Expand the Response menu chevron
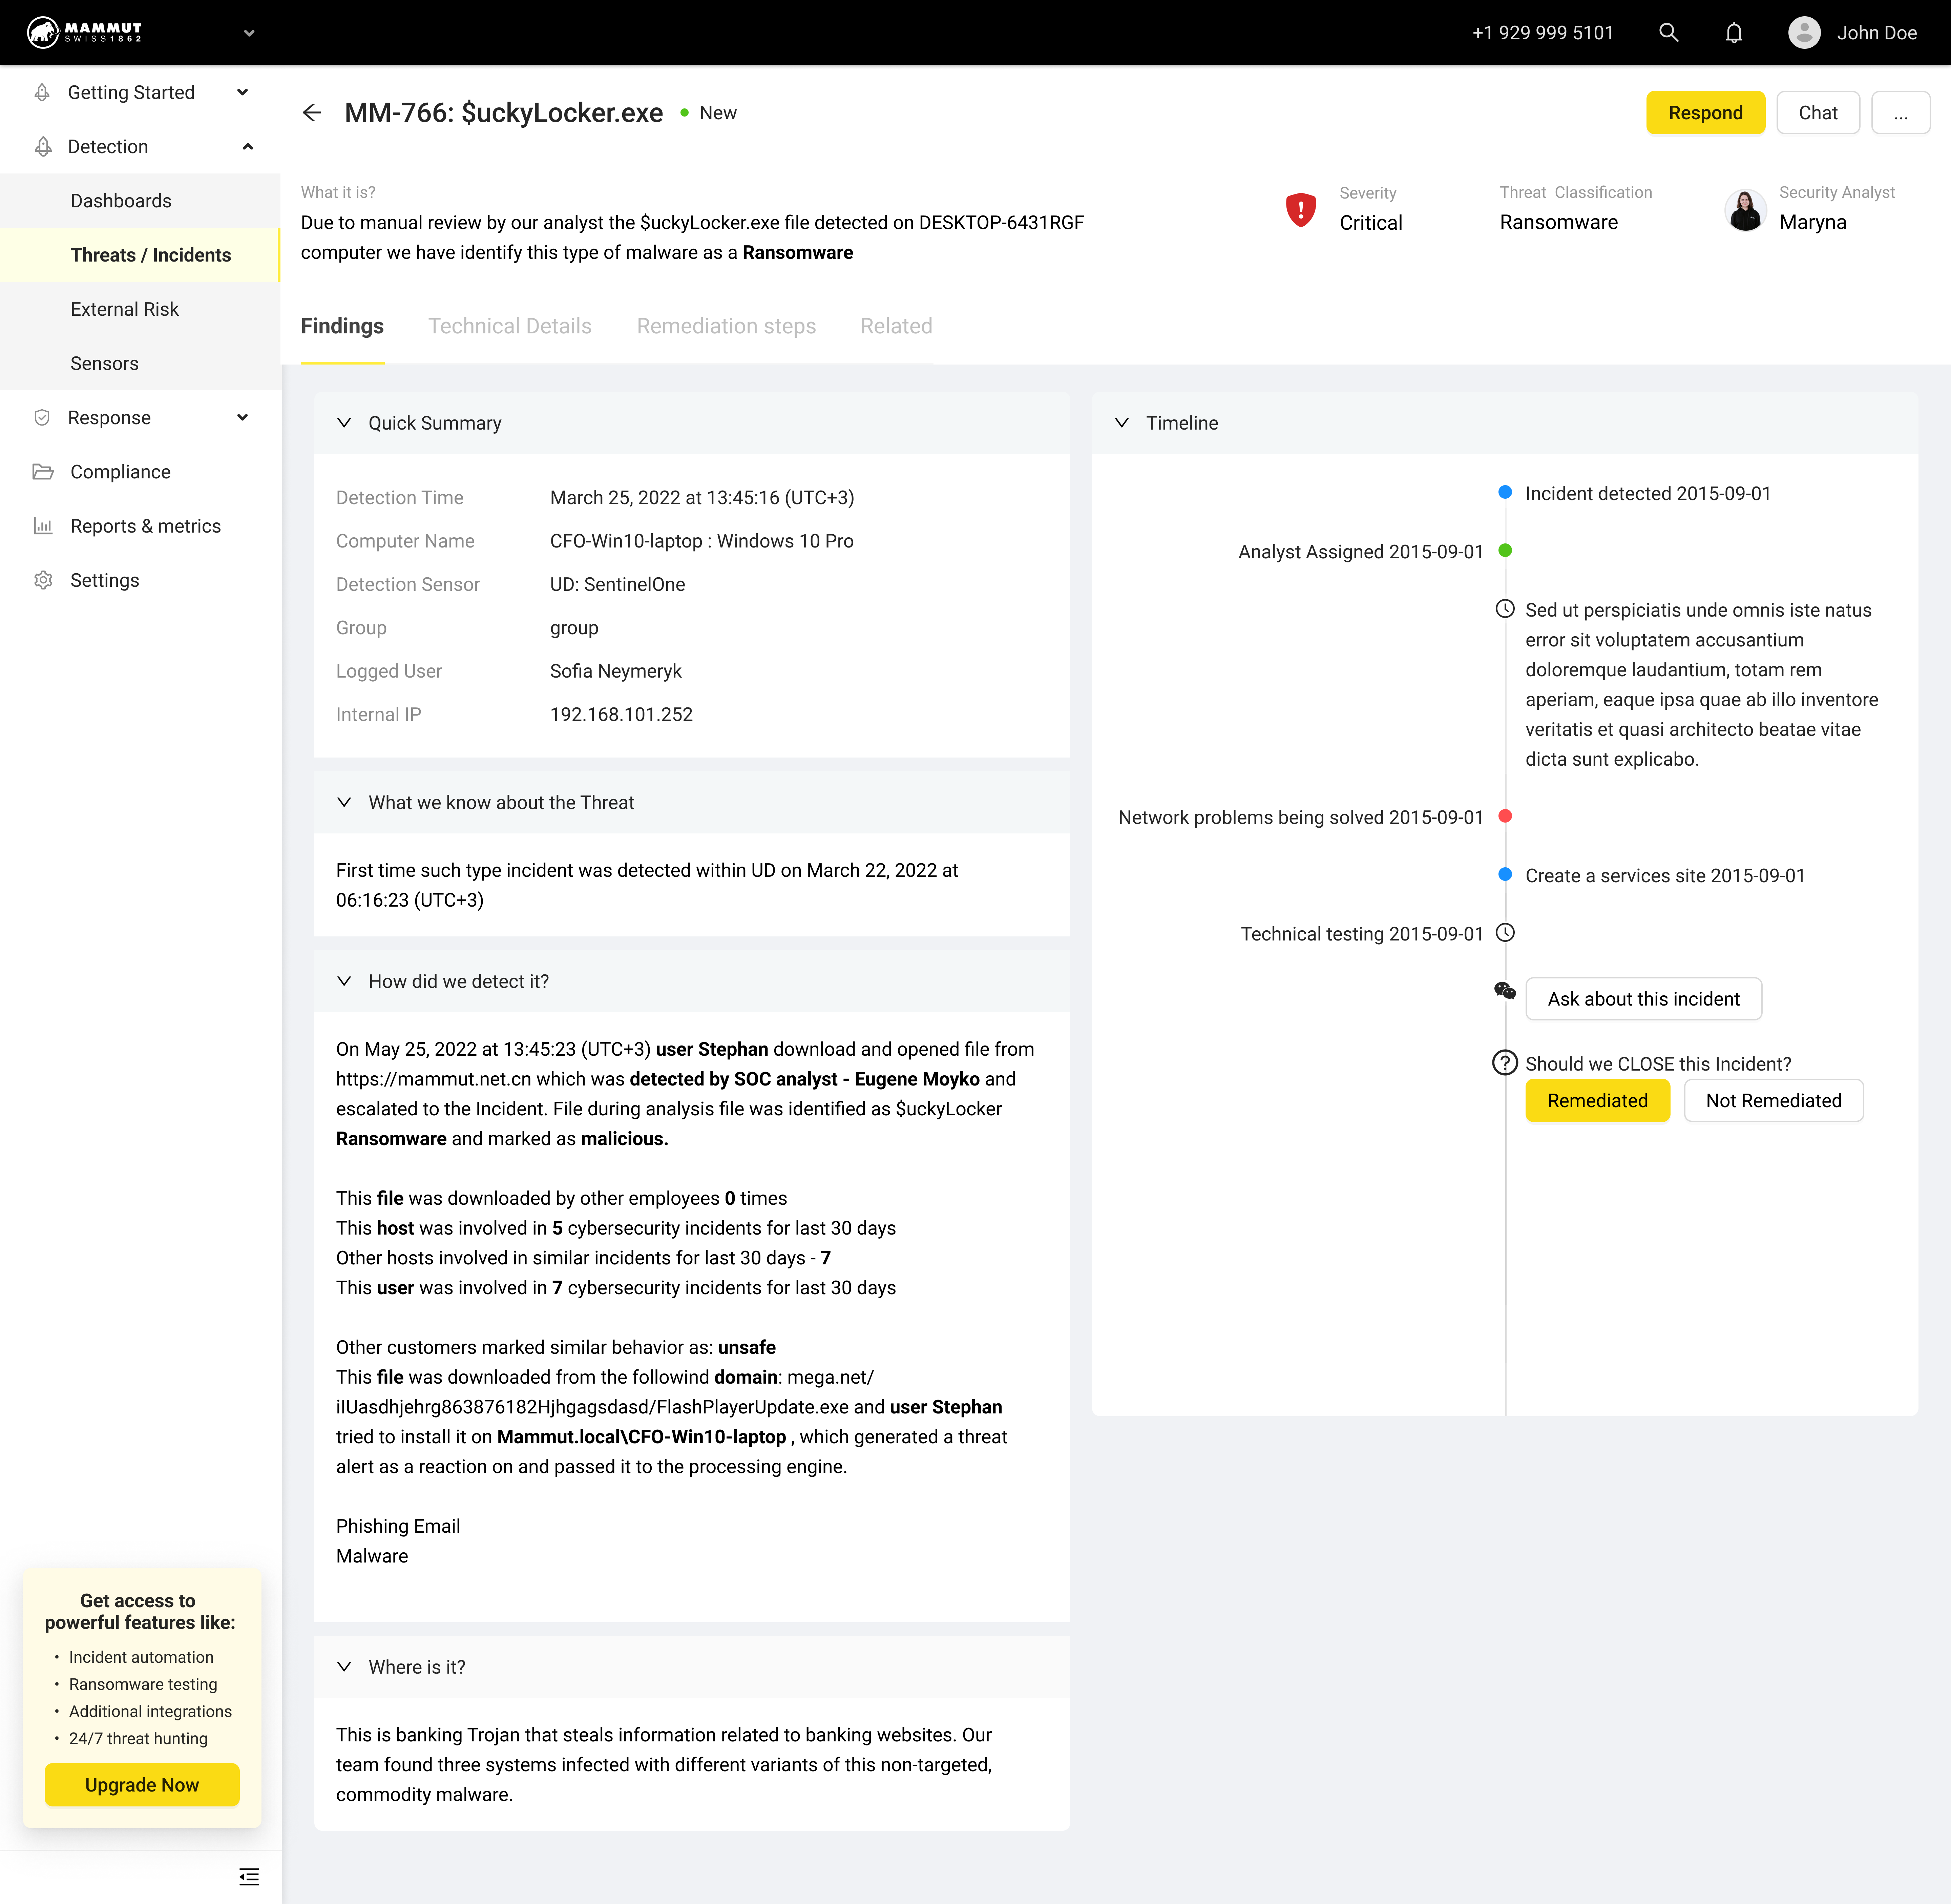Screen dimensions: 1951x1904 [x=242, y=418]
